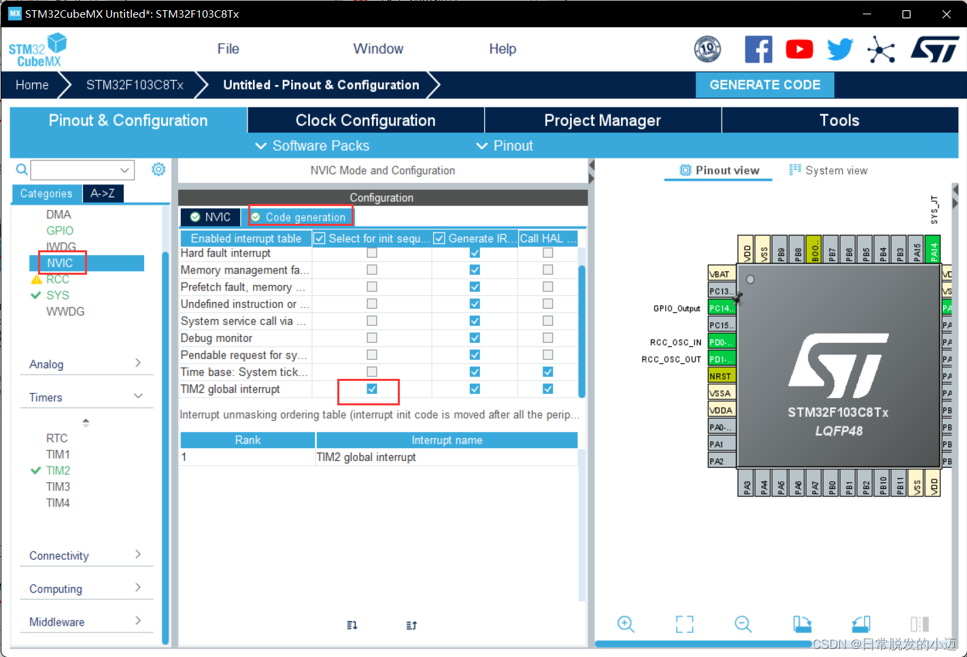The height and width of the screenshot is (657, 967).
Task: Zoom out of the pinout view
Action: tap(743, 624)
